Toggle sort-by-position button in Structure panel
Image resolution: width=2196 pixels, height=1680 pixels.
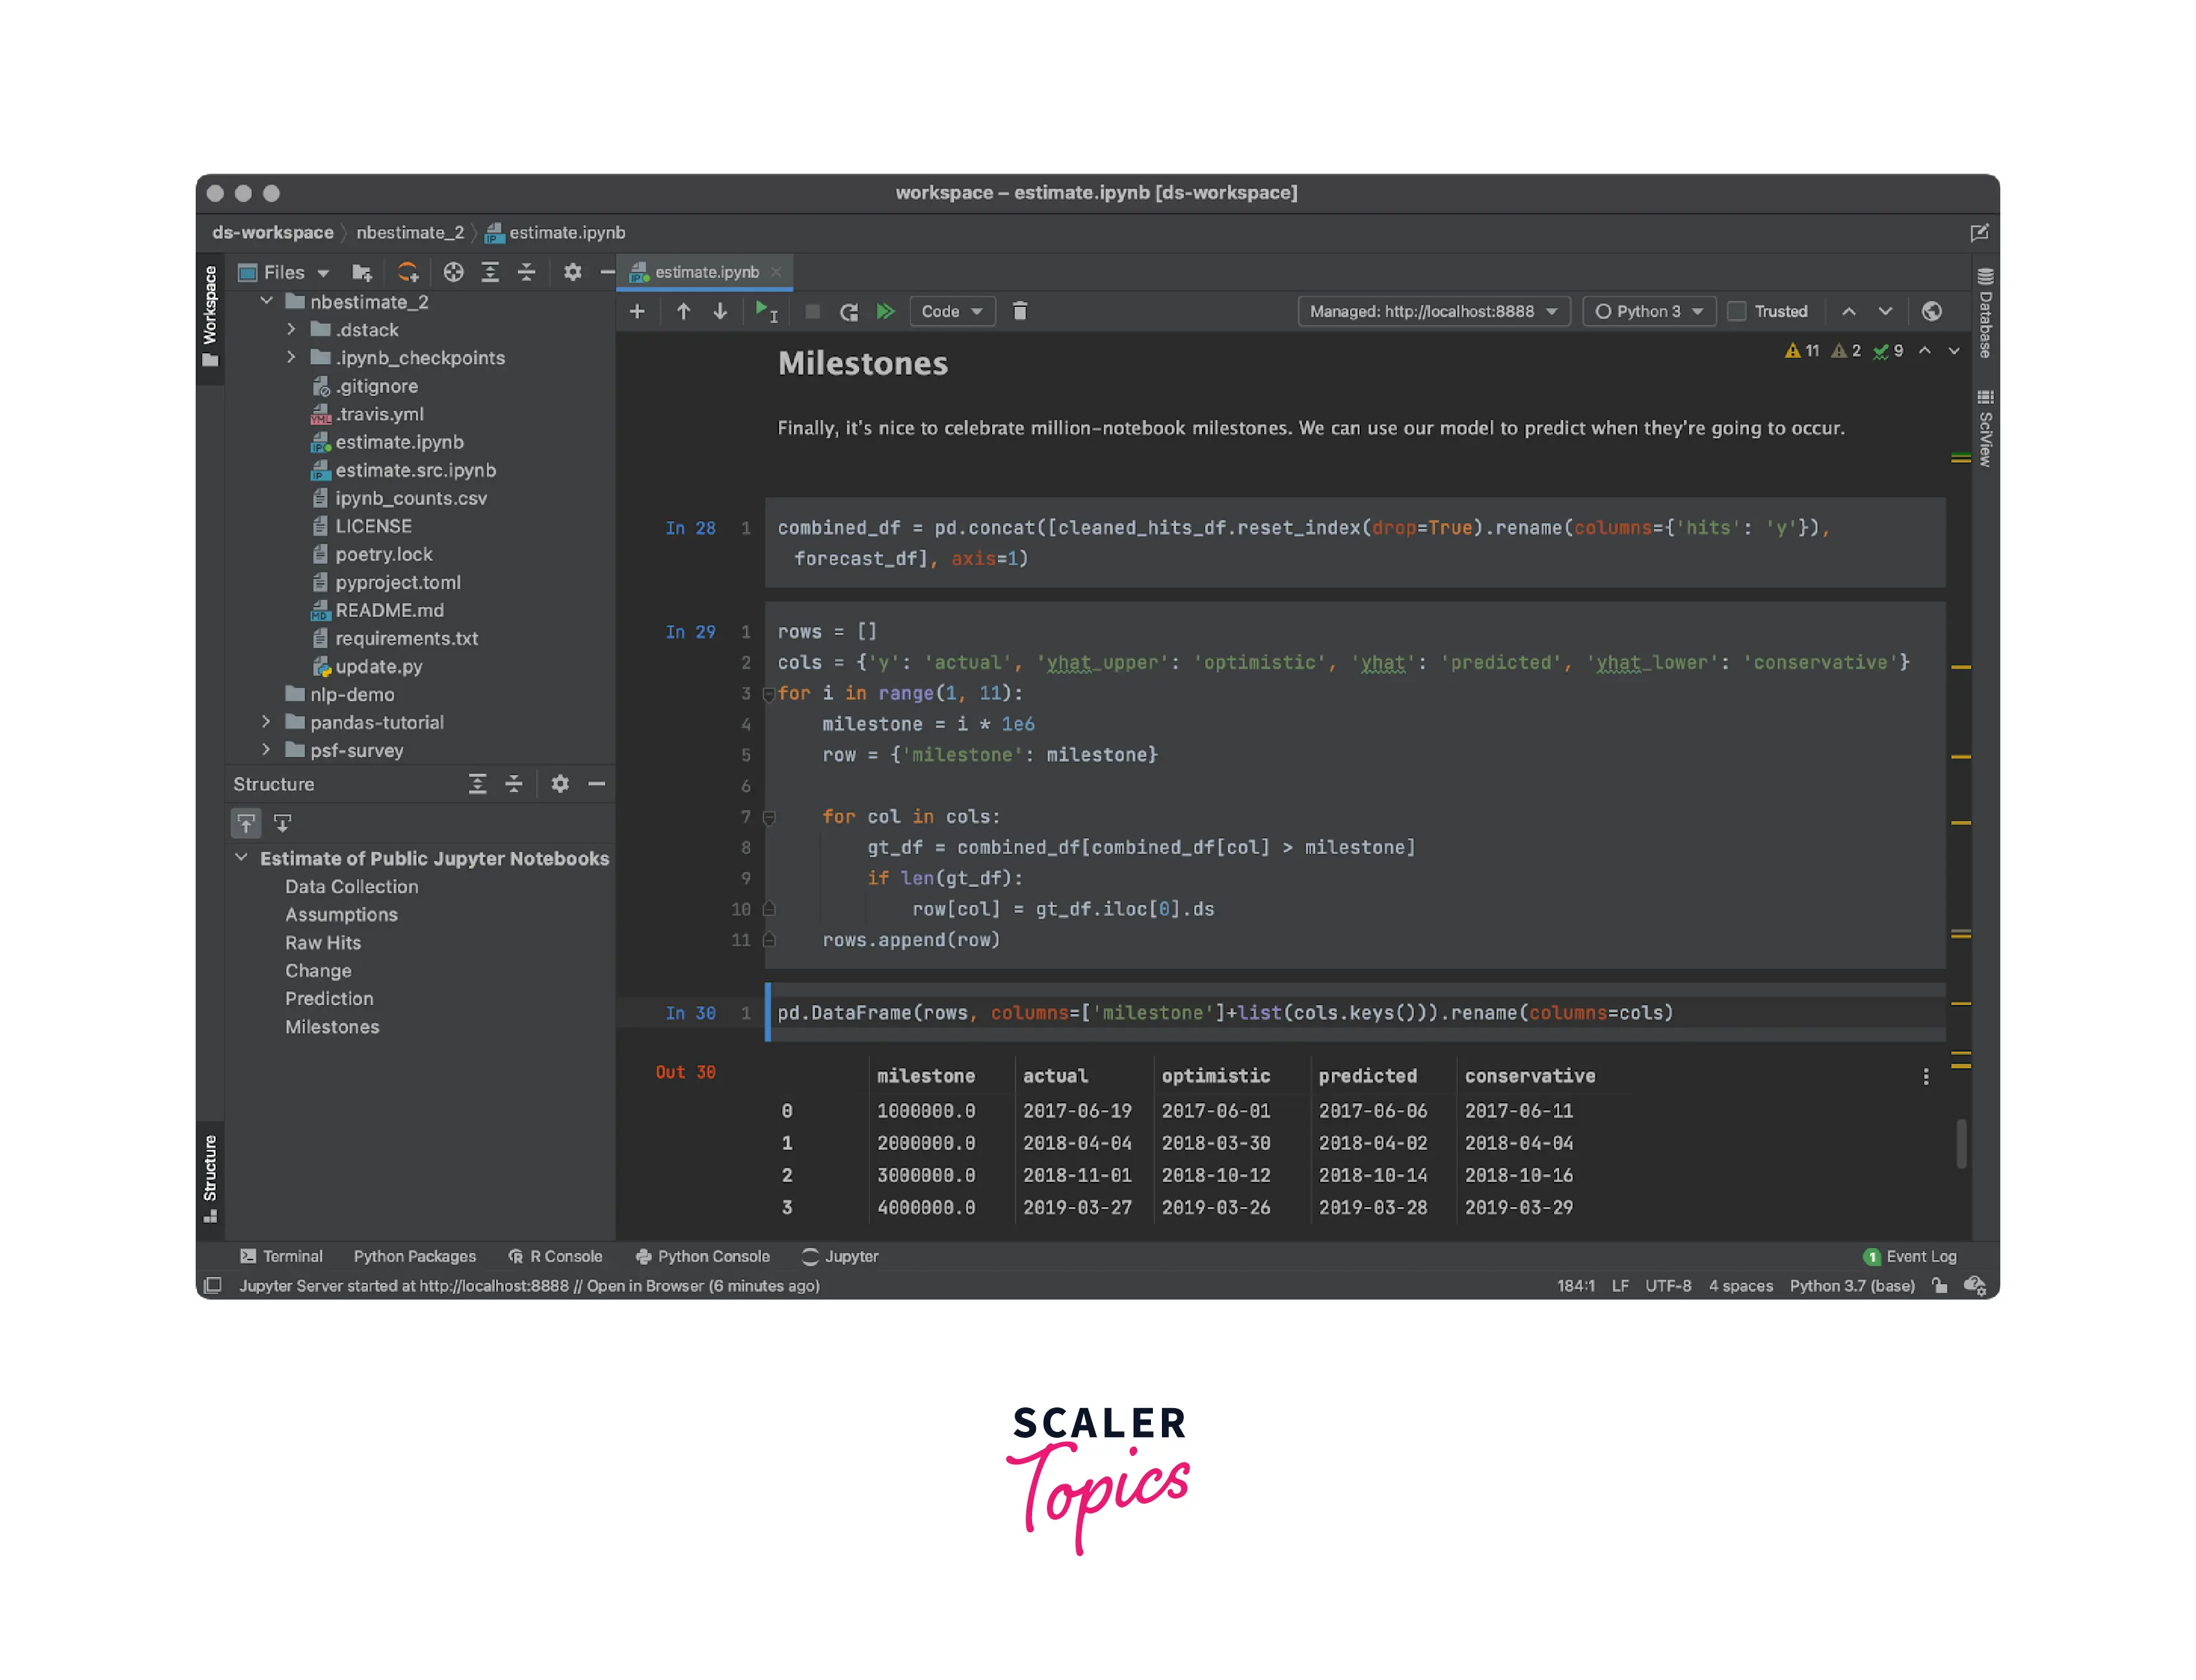coord(246,823)
